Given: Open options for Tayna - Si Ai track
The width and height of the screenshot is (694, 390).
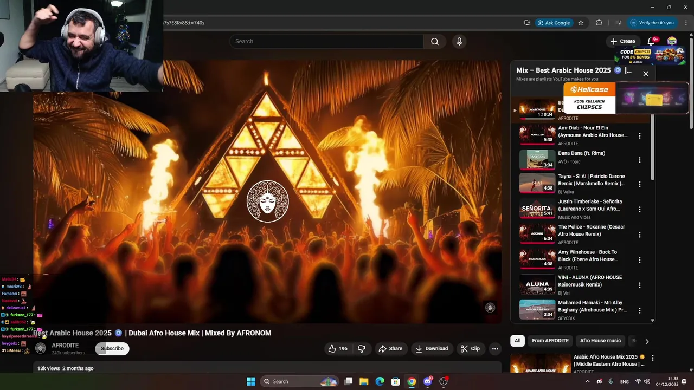Looking at the screenshot, I should click(x=640, y=184).
